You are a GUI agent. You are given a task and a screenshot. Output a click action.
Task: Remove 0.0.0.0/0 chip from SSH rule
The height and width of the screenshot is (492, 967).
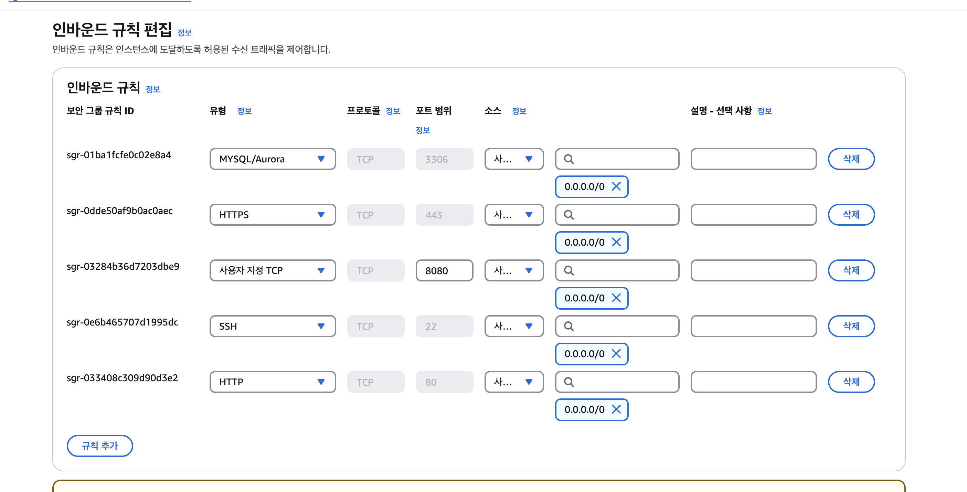[616, 354]
